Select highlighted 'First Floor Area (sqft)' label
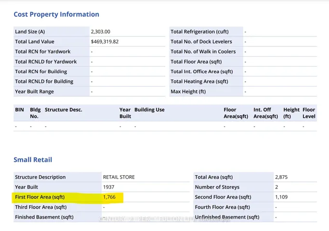The image size is (329, 231). pos(40,197)
